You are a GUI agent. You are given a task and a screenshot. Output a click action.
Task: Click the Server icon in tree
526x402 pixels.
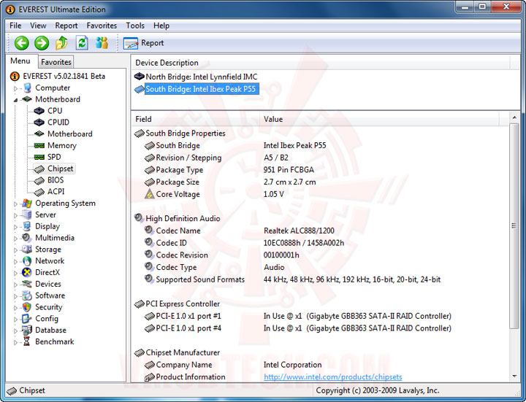27,214
